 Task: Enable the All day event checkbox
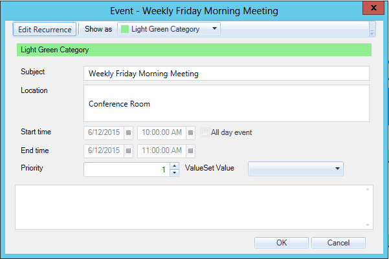pyautogui.click(x=205, y=132)
